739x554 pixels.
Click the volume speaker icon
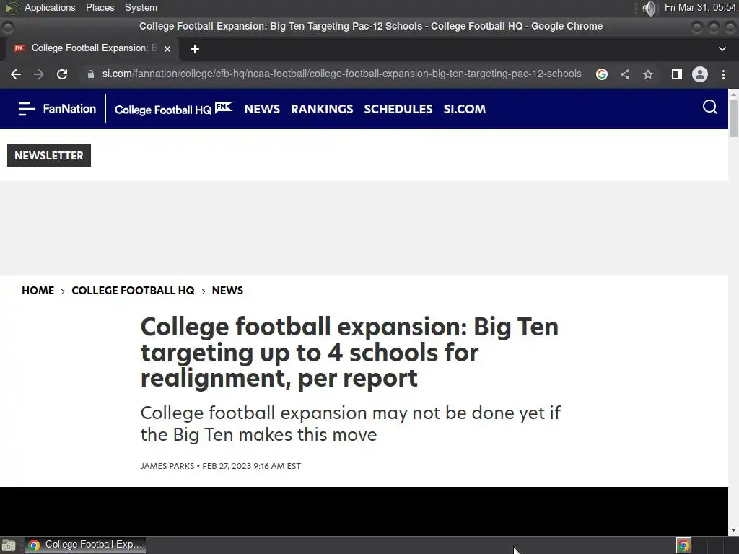(649, 8)
